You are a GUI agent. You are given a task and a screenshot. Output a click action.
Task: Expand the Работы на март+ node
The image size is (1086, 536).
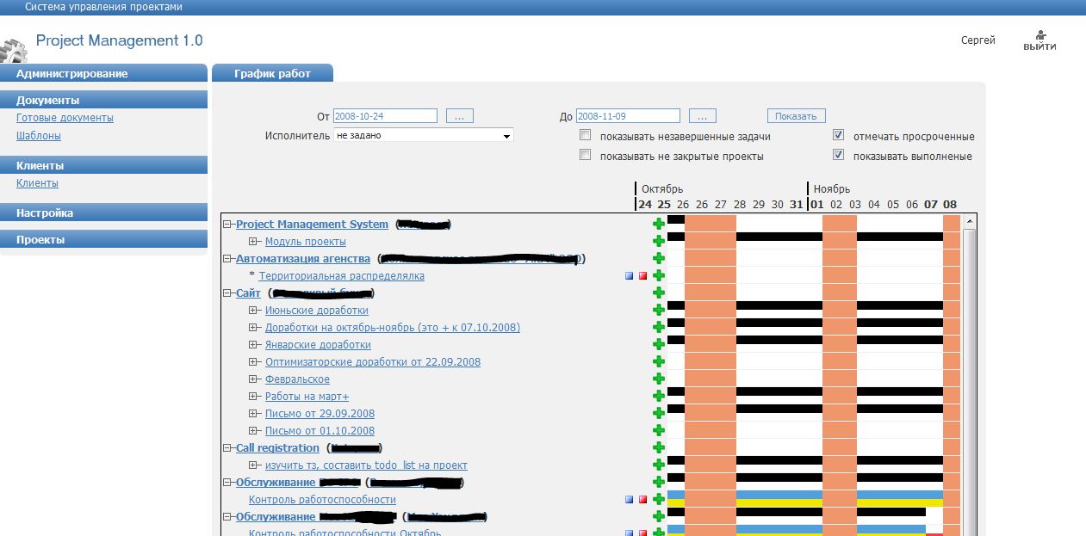pyautogui.click(x=254, y=397)
